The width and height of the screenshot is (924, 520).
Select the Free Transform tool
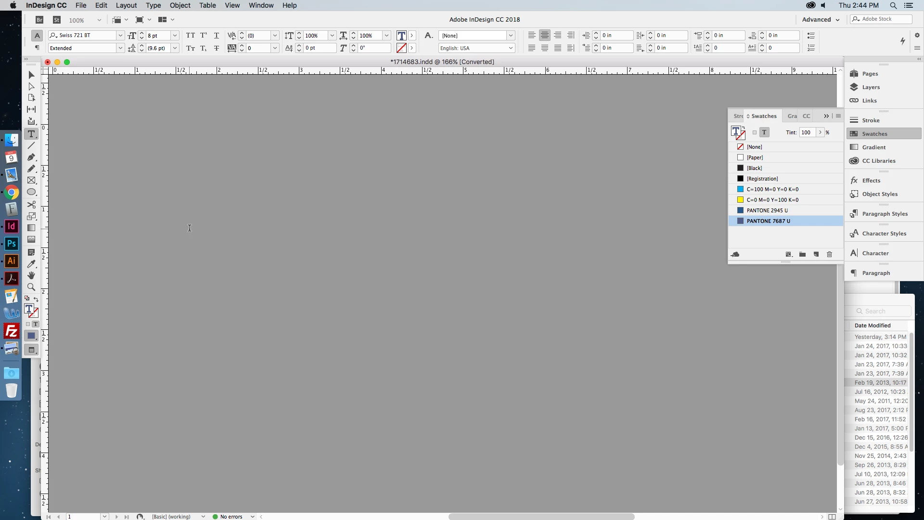31,216
